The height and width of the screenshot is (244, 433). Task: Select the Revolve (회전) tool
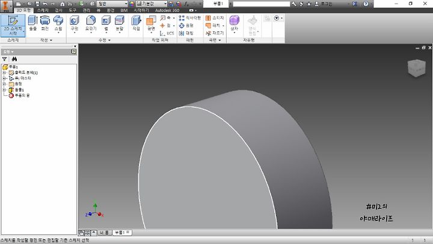coord(45,23)
